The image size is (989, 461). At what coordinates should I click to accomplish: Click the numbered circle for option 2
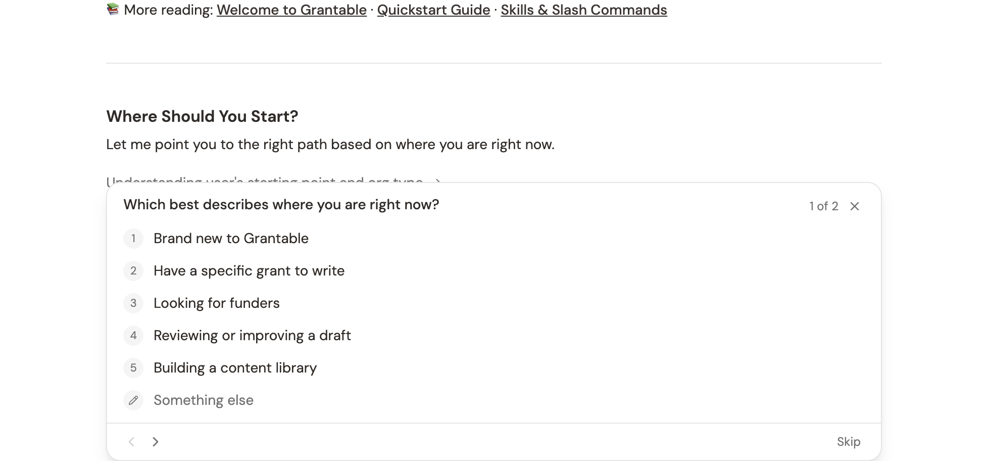[133, 271]
